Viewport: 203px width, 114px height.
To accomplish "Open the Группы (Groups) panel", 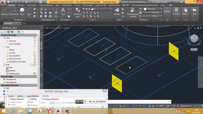I will [167, 10].
